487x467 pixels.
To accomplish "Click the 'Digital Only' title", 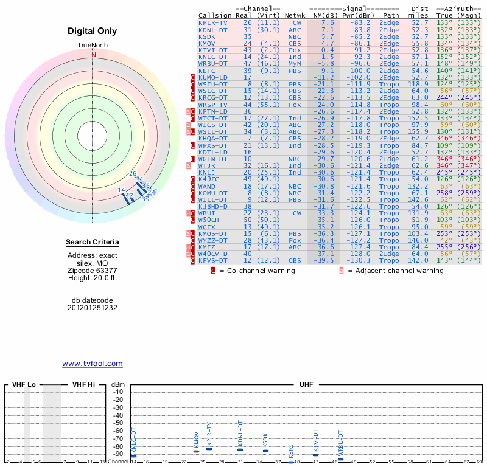I will tap(93, 31).
